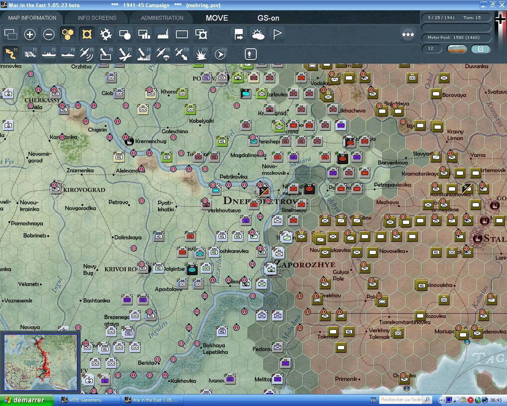Click the ground condition image button
The image size is (507, 406).
457,49
